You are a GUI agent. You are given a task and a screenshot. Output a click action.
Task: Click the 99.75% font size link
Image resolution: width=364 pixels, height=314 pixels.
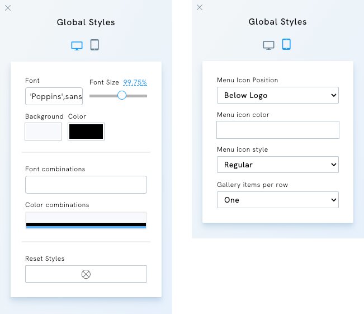tap(135, 82)
